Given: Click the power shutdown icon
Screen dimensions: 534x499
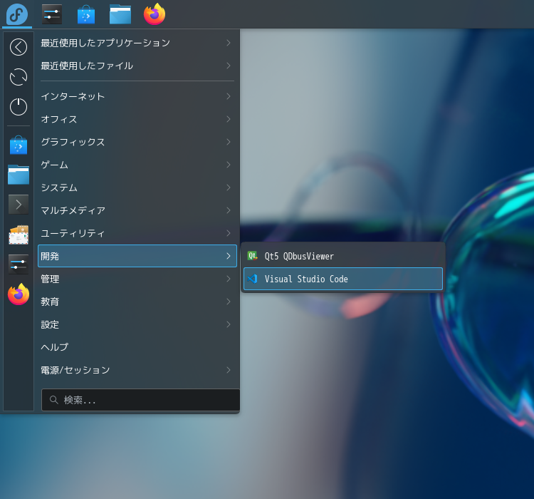Looking at the screenshot, I should pyautogui.click(x=19, y=107).
